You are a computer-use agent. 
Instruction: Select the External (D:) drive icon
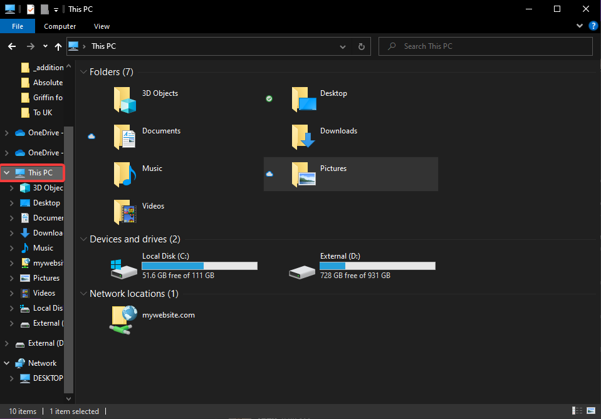[x=302, y=272]
